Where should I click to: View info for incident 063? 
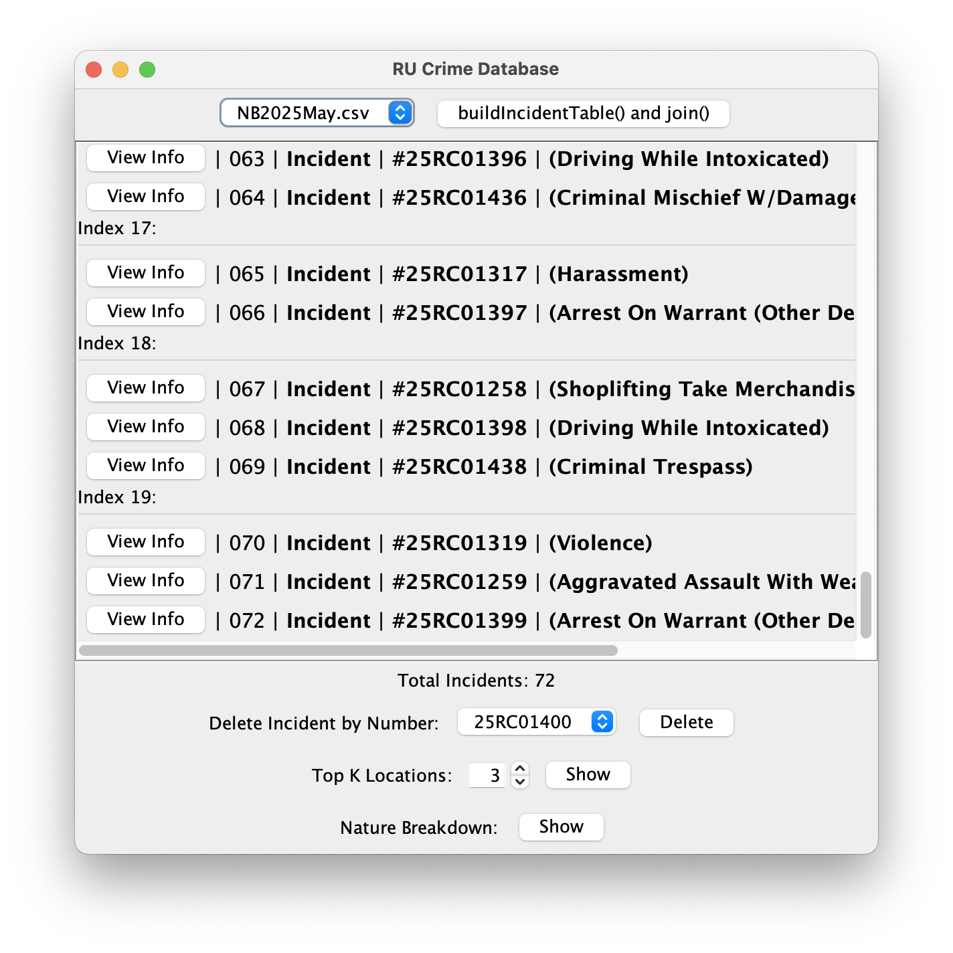pos(146,158)
